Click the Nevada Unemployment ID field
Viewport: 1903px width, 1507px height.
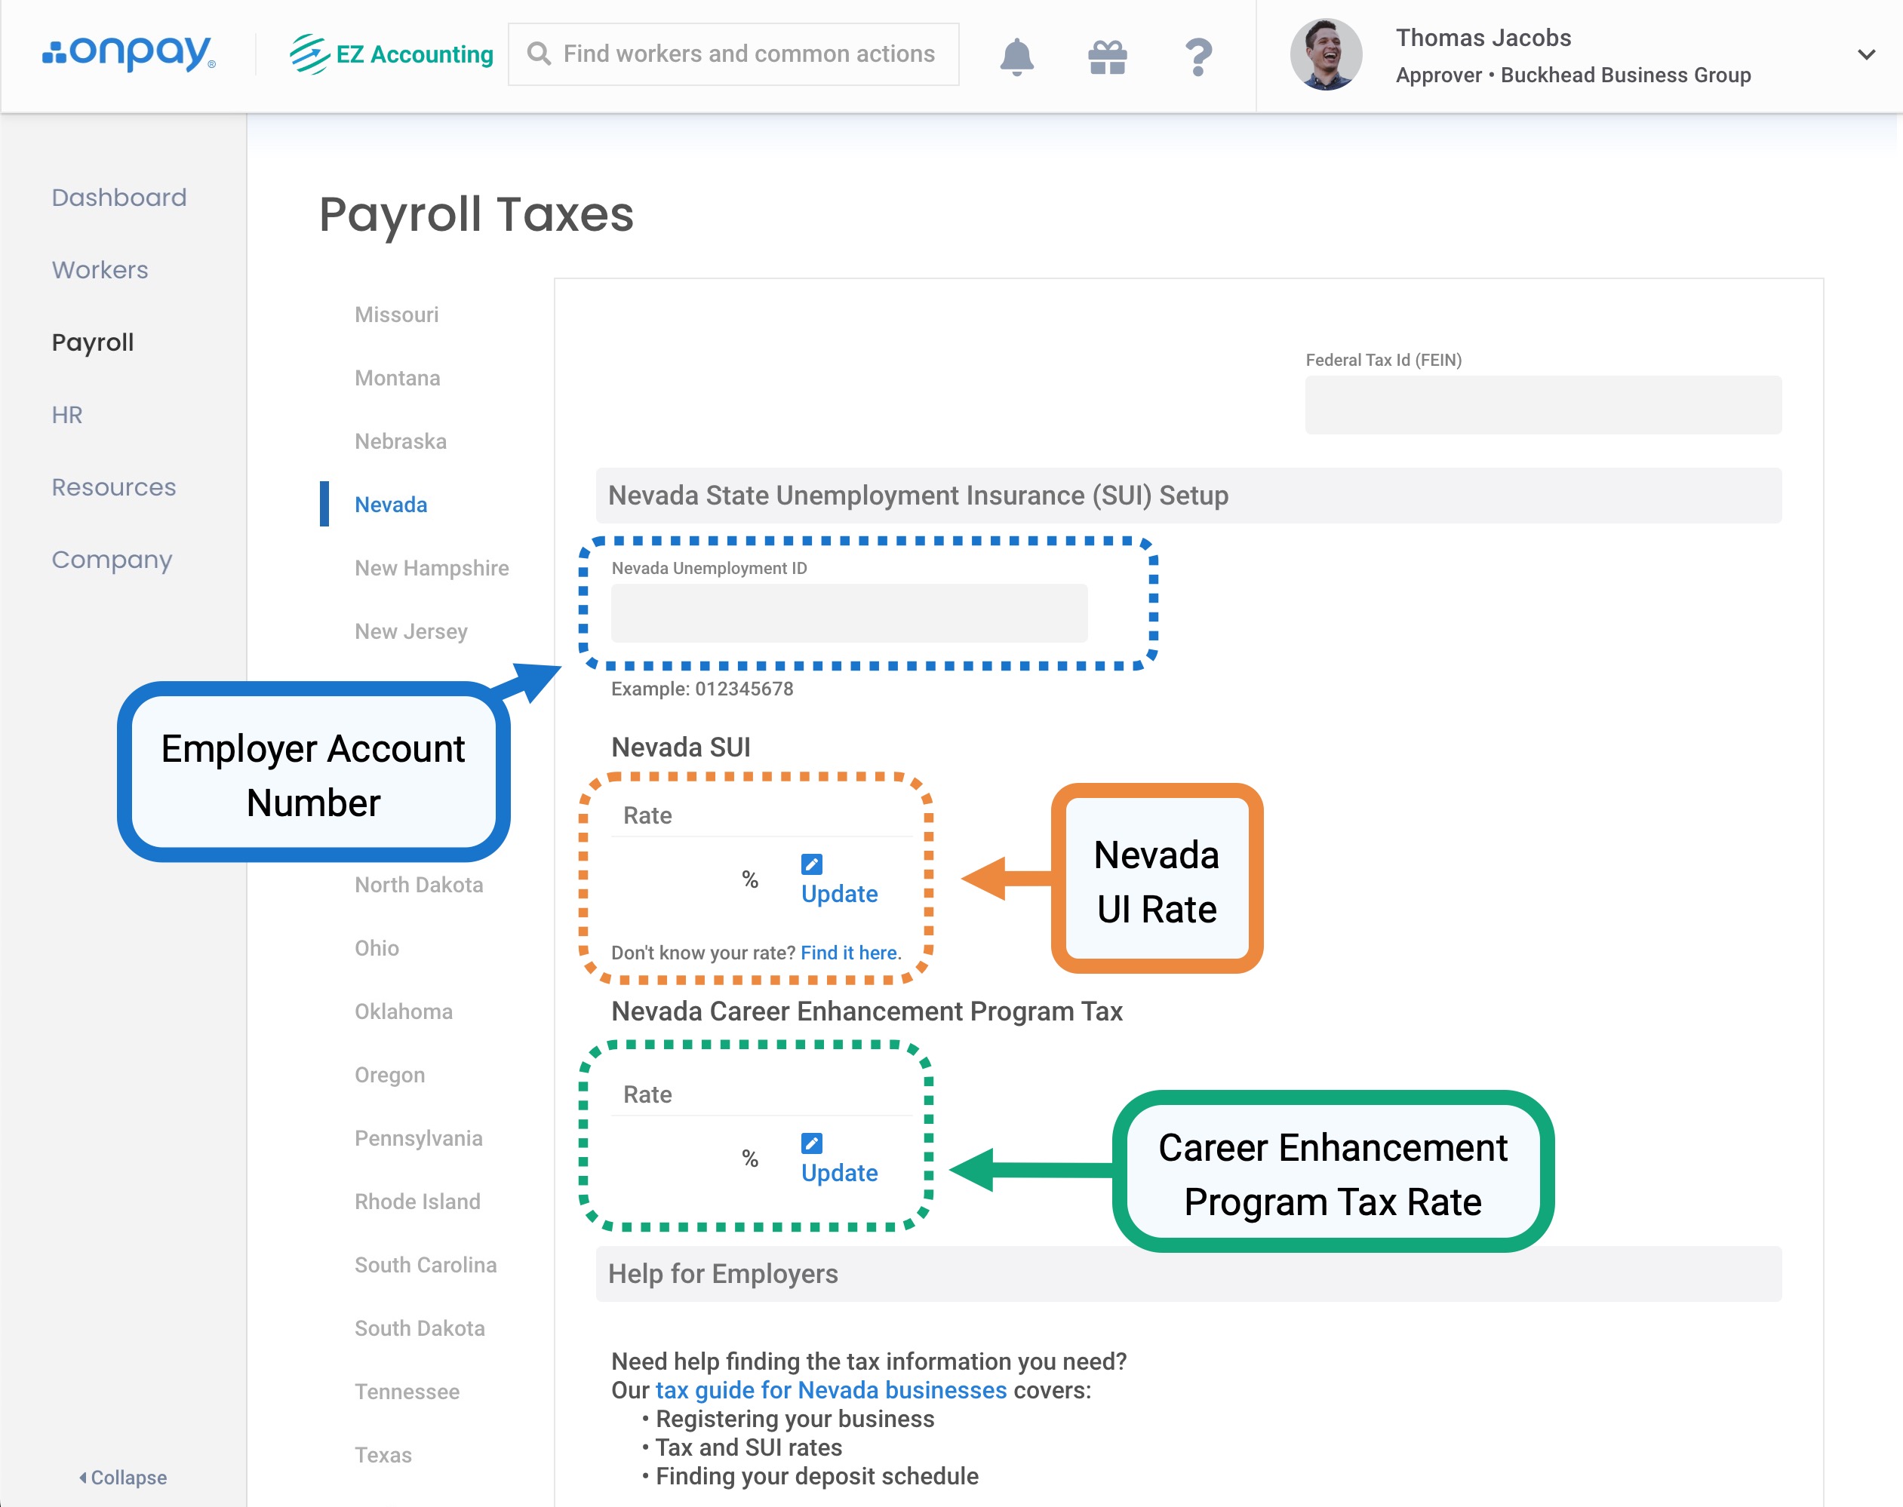848,612
